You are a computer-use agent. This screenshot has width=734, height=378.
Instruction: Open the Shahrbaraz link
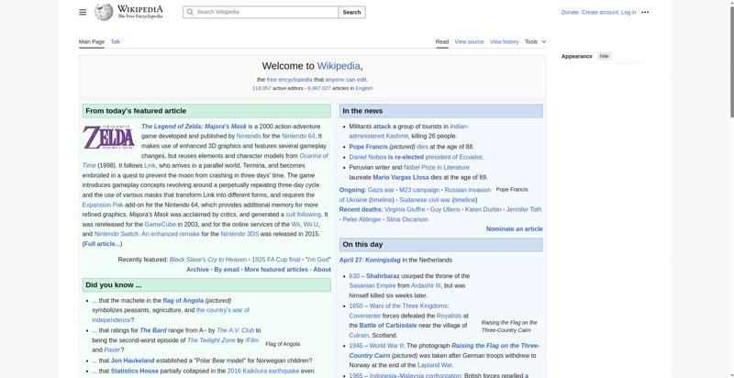[383, 276]
